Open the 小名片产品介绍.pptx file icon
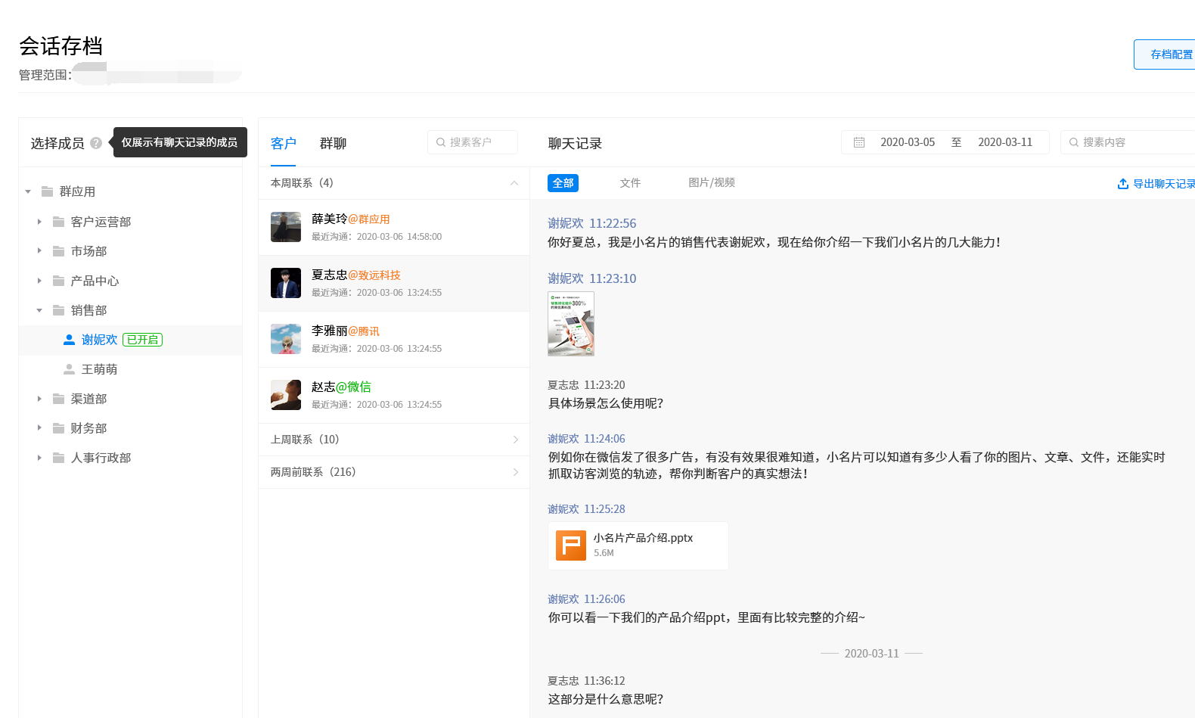Viewport: 1195px width, 718px height. pyautogui.click(x=571, y=545)
